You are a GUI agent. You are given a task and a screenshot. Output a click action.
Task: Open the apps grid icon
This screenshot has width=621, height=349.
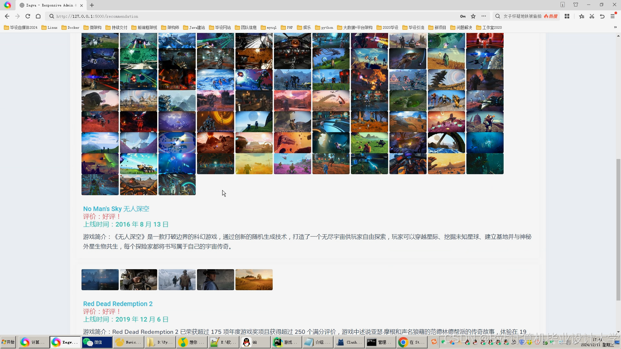click(567, 16)
